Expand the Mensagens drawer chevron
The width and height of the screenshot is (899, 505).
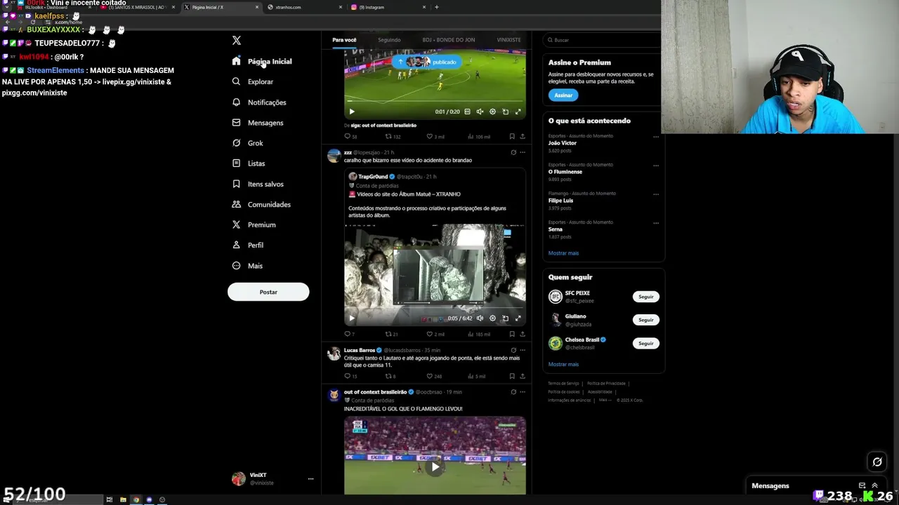coord(874,485)
